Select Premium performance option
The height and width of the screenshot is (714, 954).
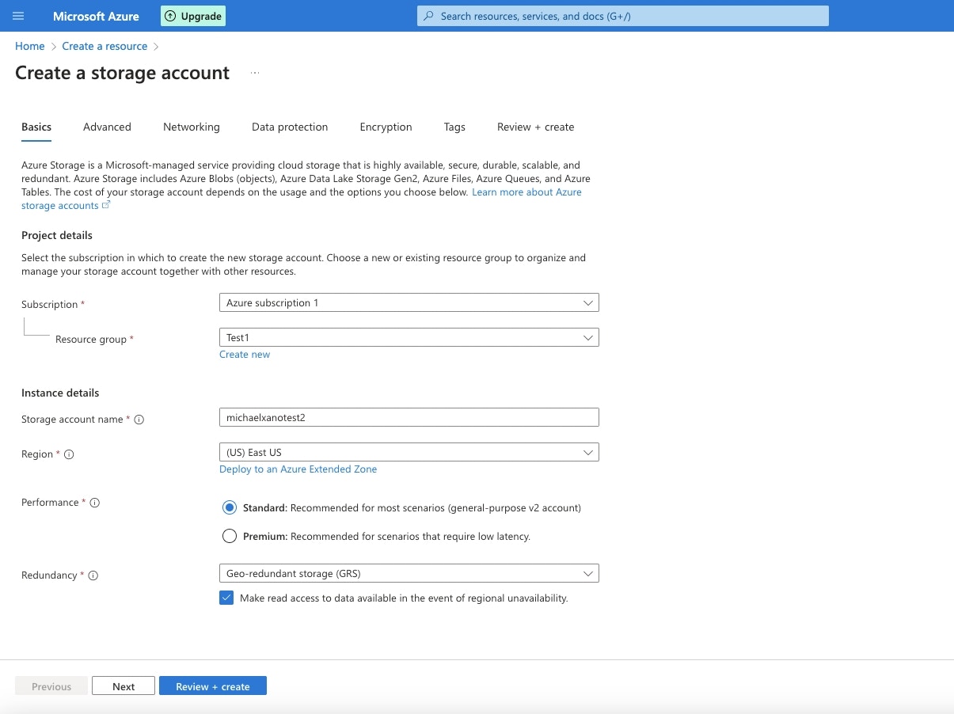(230, 536)
